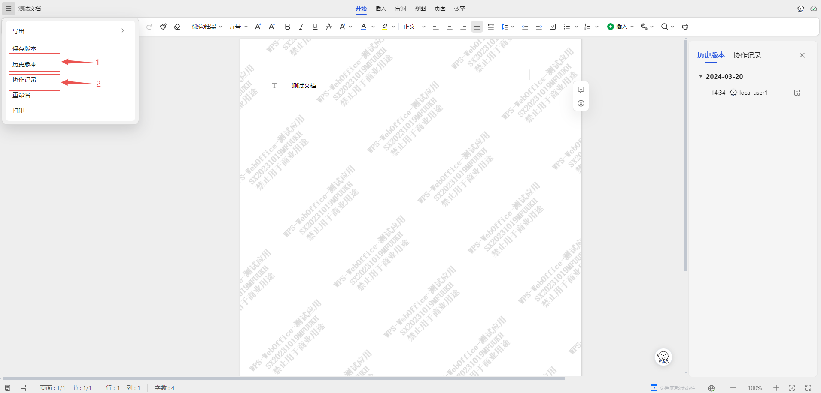The image size is (821, 393).
Task: Open the 页面 ribbon tab
Action: (x=440, y=9)
